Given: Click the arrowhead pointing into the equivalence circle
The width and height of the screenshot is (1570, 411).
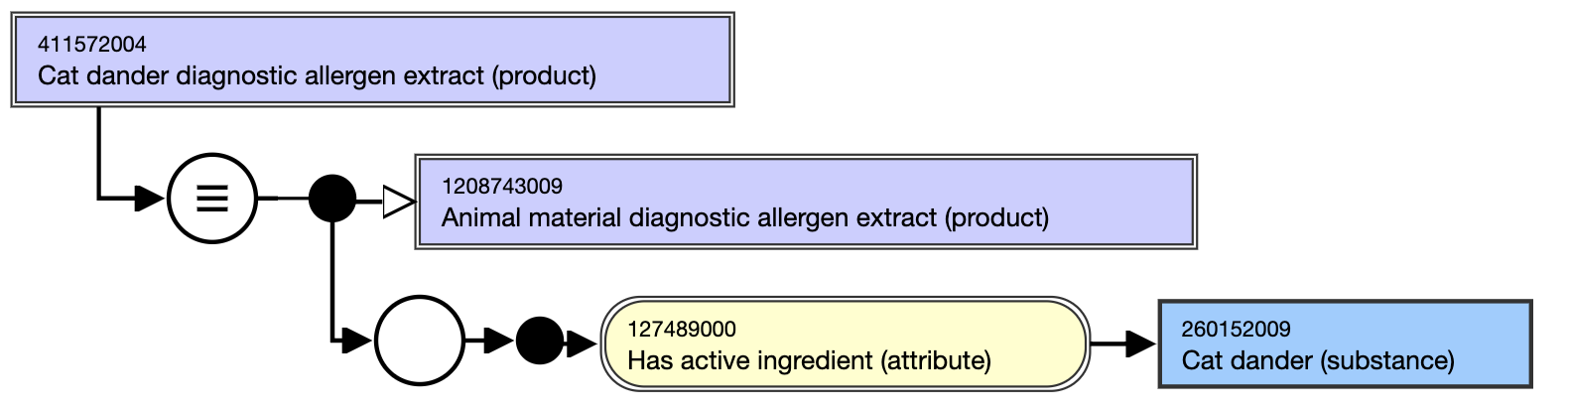Looking at the screenshot, I should (149, 199).
